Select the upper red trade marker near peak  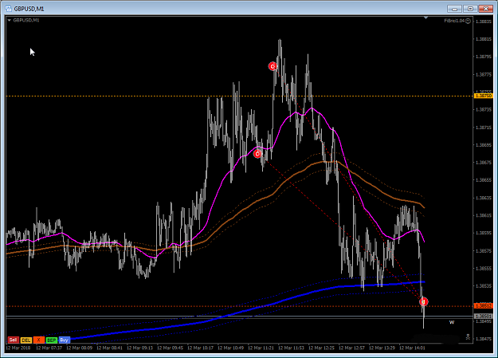click(273, 66)
